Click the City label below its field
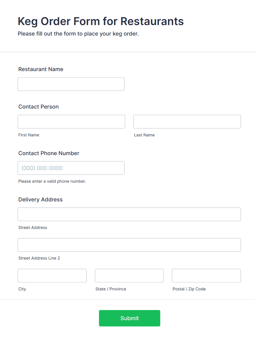The height and width of the screenshot is (340, 256). coord(22,289)
